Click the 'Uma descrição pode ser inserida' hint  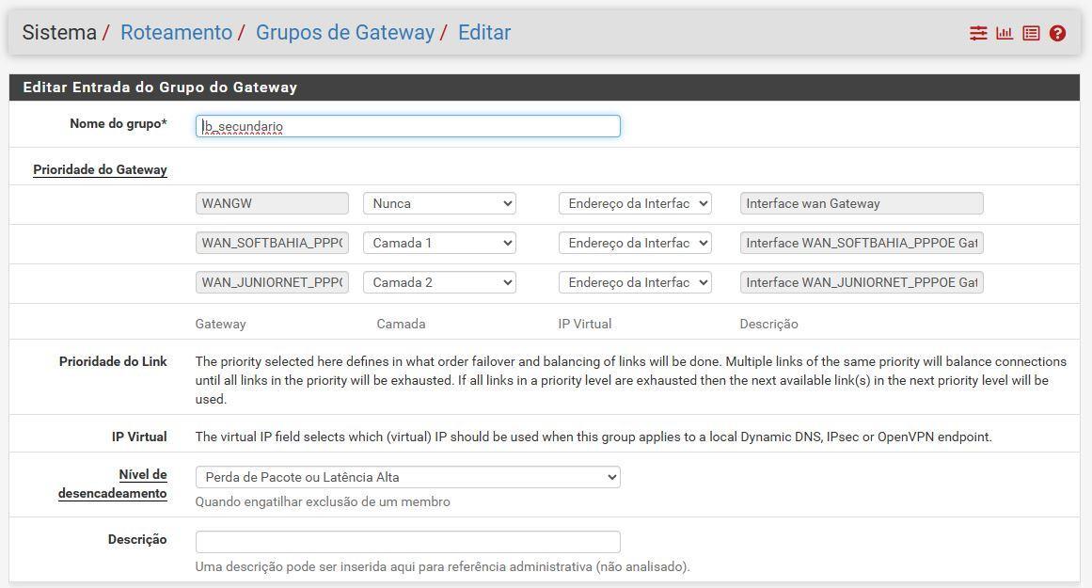[x=442, y=566]
